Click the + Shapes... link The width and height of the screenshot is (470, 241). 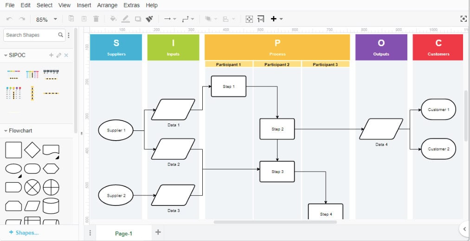click(24, 233)
